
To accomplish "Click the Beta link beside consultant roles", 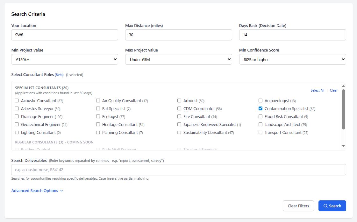I will (59, 75).
